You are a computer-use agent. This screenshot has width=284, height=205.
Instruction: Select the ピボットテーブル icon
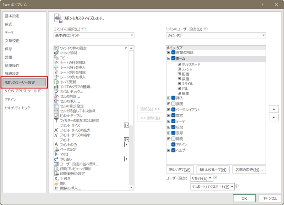(56, 115)
